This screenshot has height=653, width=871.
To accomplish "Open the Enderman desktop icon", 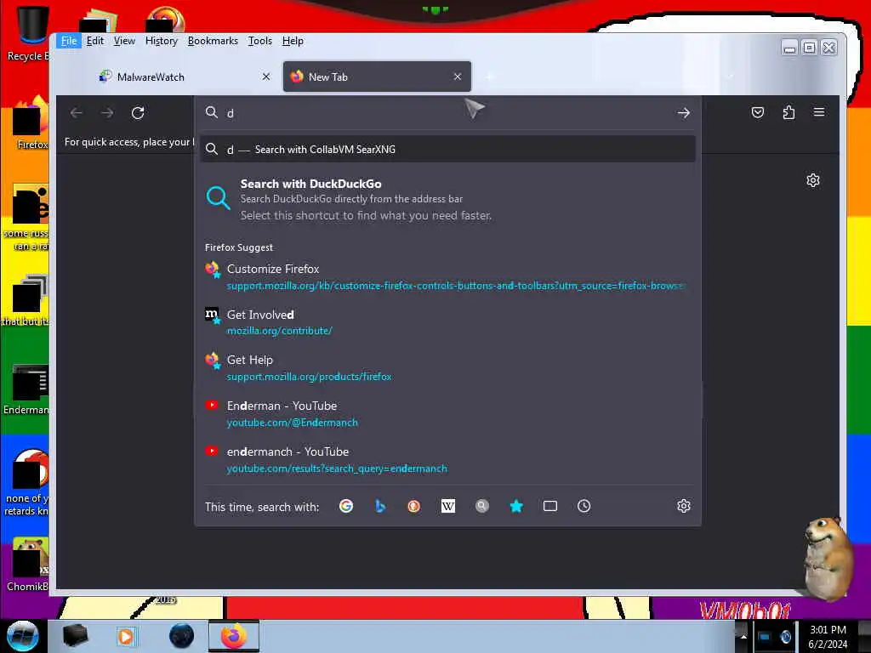I will 26,389.
